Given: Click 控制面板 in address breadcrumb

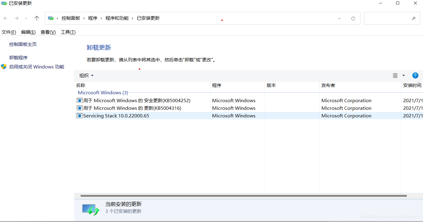Looking at the screenshot, I should pyautogui.click(x=71, y=18).
